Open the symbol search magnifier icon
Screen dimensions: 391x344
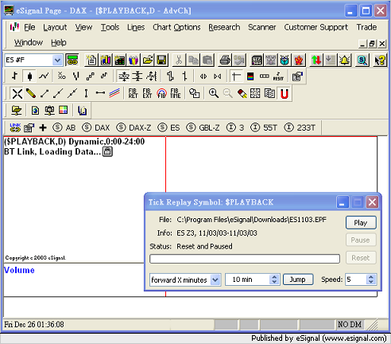point(362,61)
